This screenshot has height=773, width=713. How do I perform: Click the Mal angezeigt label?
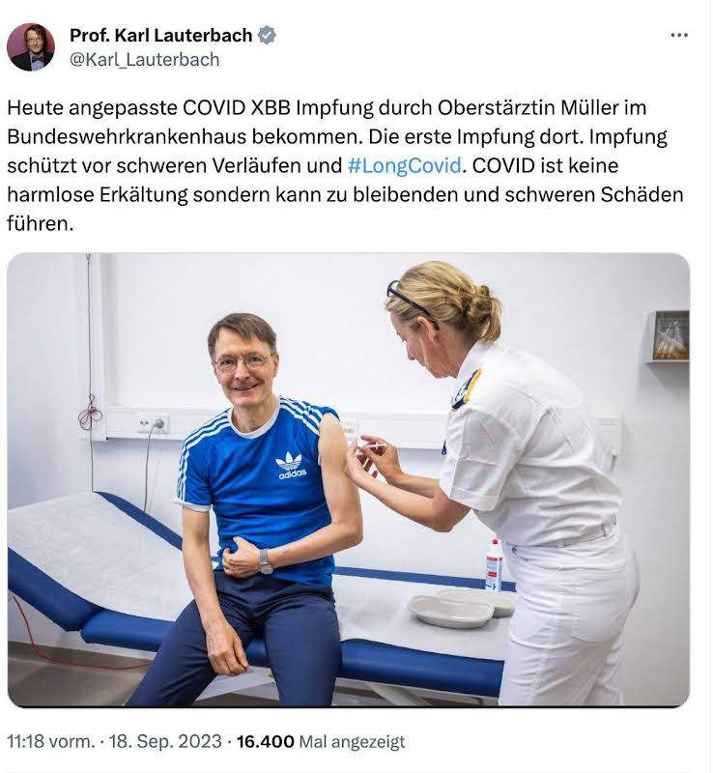[352, 742]
